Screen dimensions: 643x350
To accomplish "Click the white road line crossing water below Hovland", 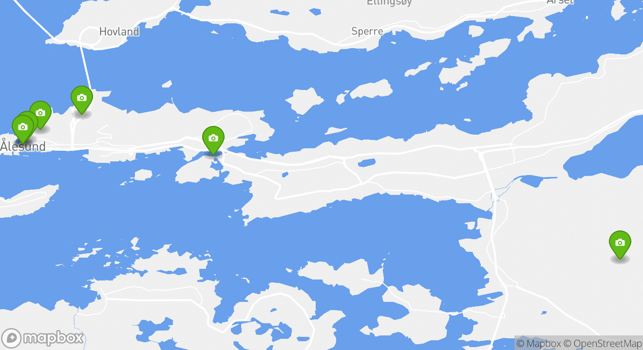I will 86,68.
